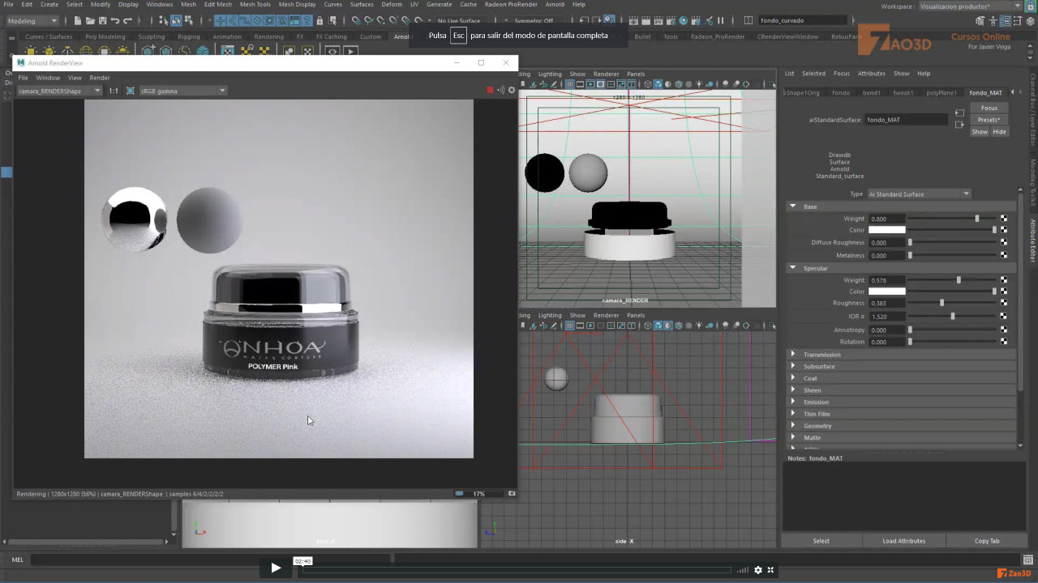The image size is (1038, 583).
Task: Switch to the Rendering shelf tab
Action: click(269, 36)
